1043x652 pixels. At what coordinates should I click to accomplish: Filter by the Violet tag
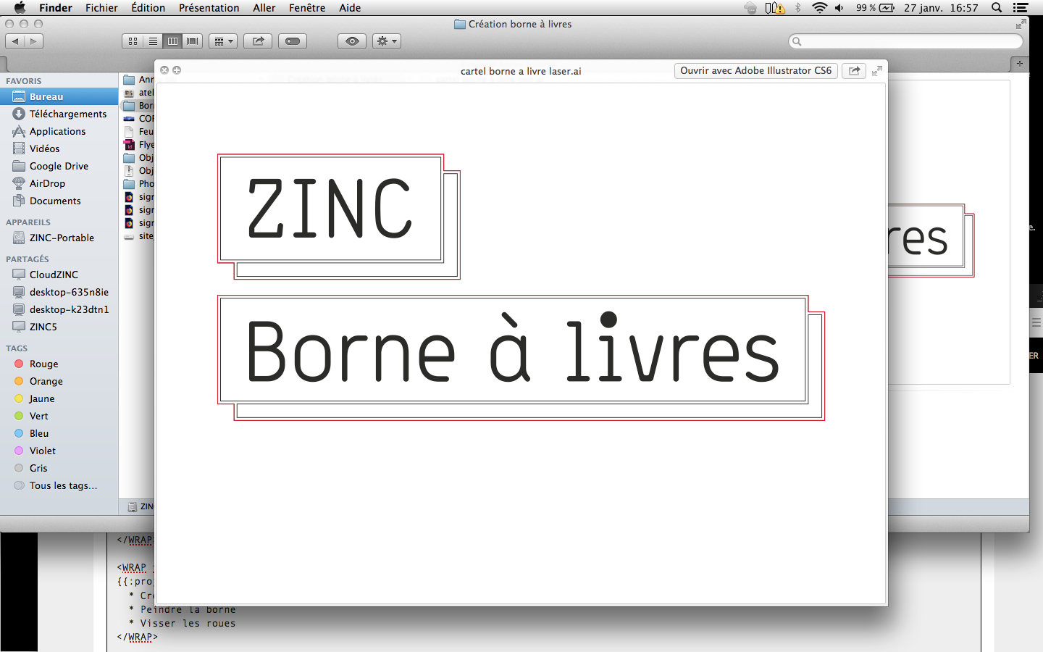pos(59,451)
